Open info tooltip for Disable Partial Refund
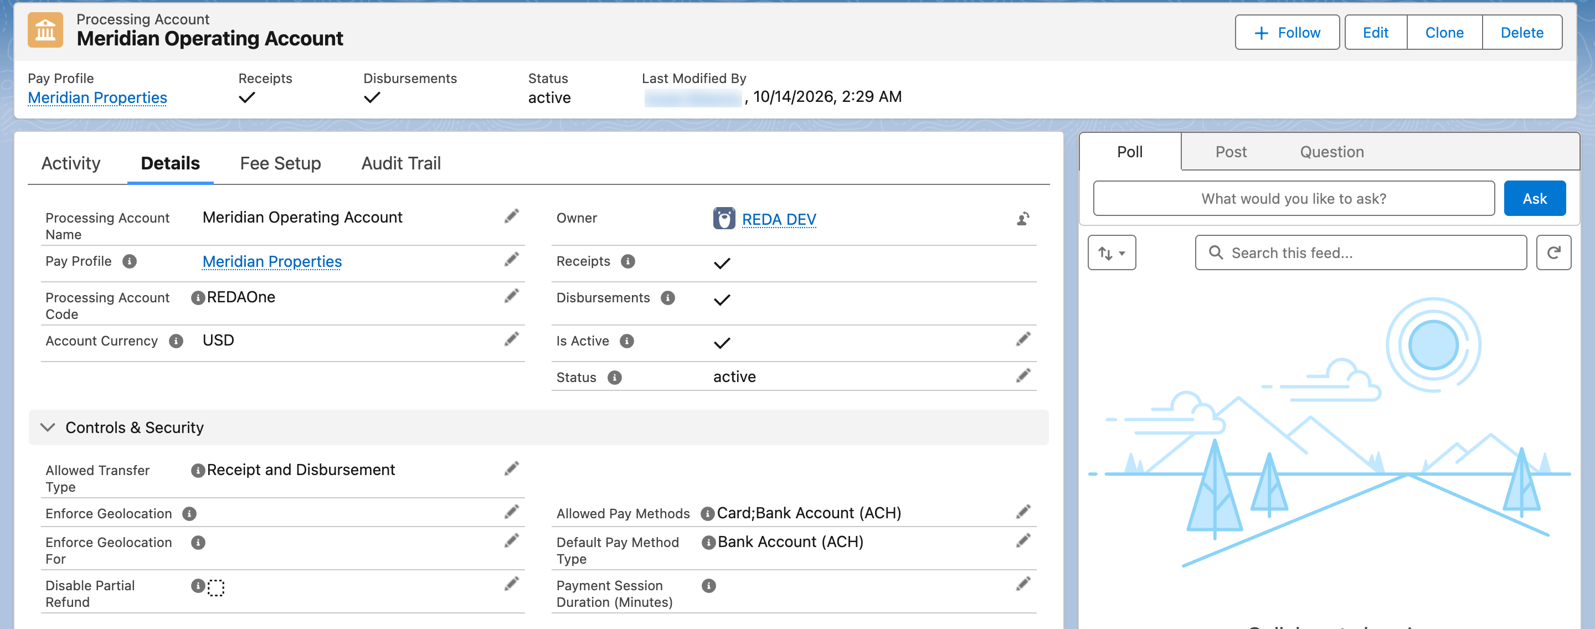 tap(198, 586)
